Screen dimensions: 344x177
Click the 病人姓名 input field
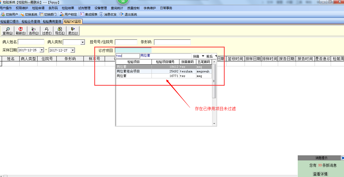pyautogui.click(x=31, y=42)
